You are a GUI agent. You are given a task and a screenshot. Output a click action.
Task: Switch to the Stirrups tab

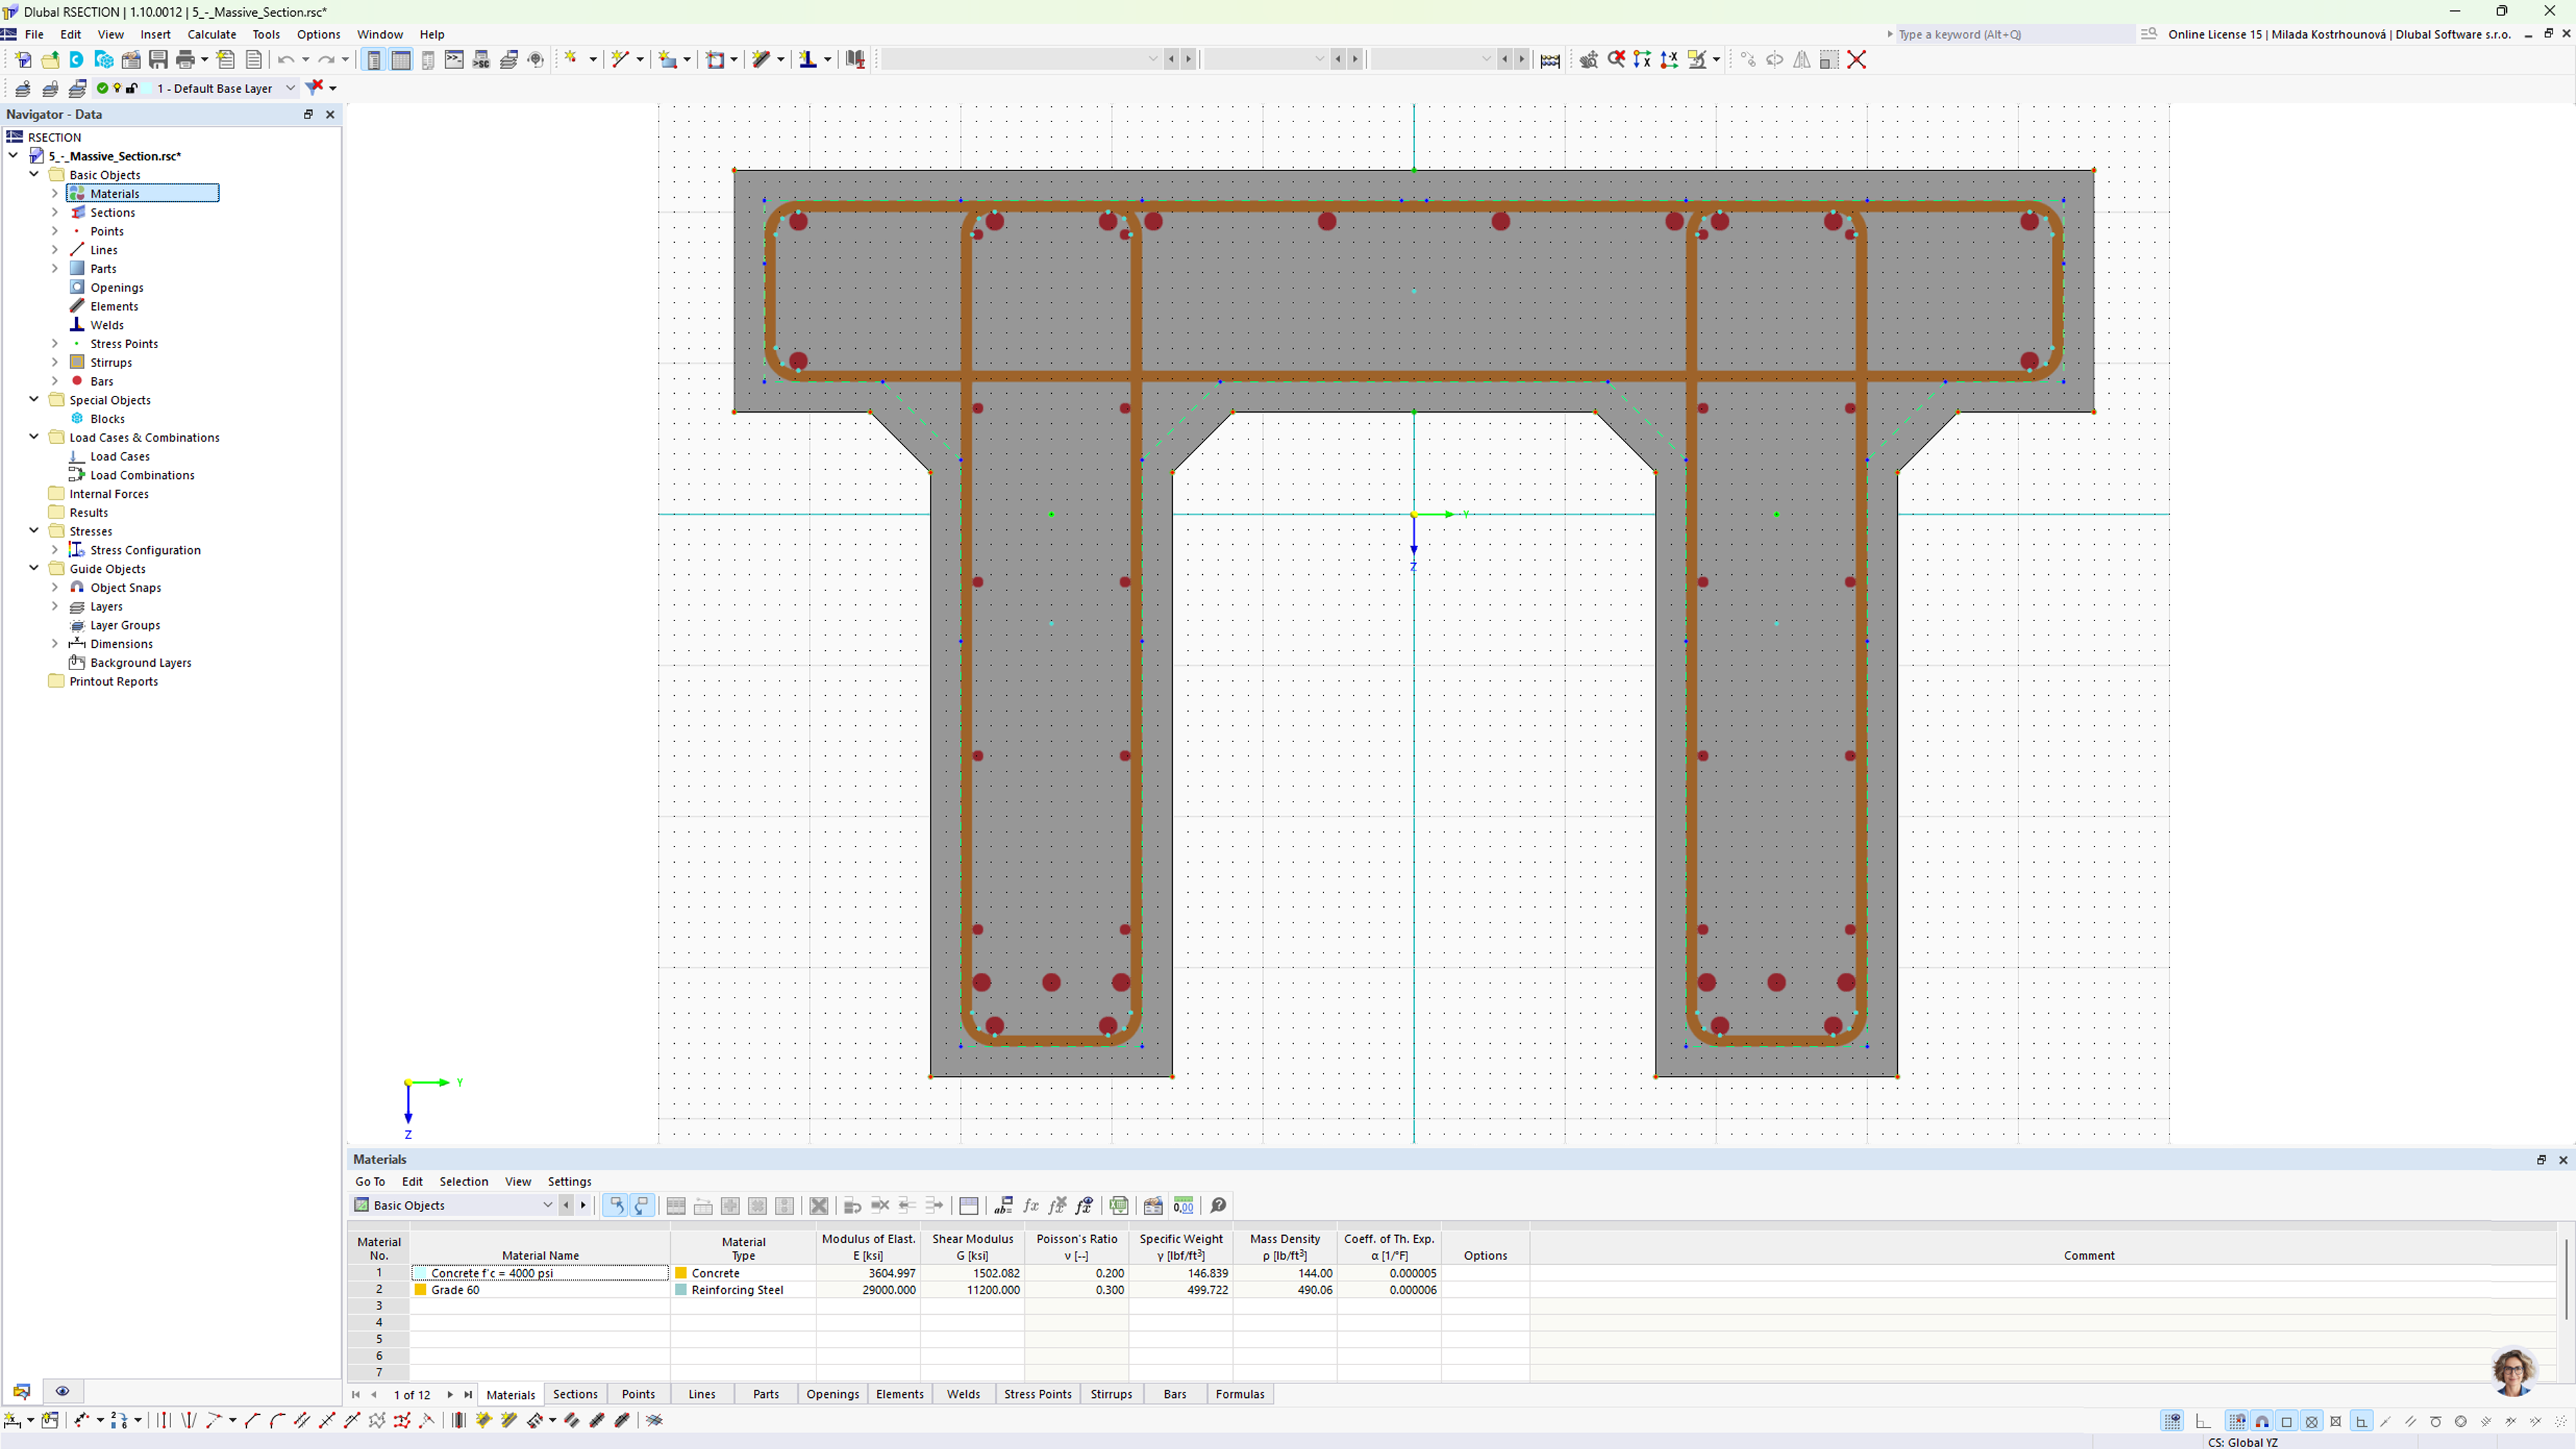click(1111, 1393)
